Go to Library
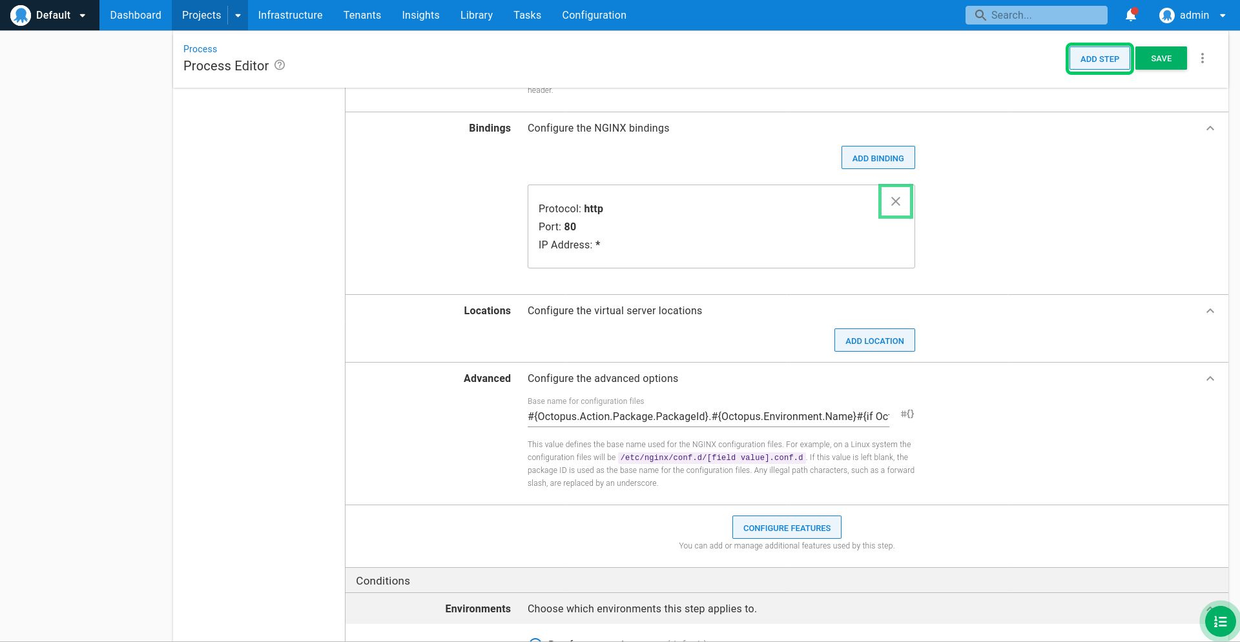This screenshot has width=1240, height=642. (477, 15)
